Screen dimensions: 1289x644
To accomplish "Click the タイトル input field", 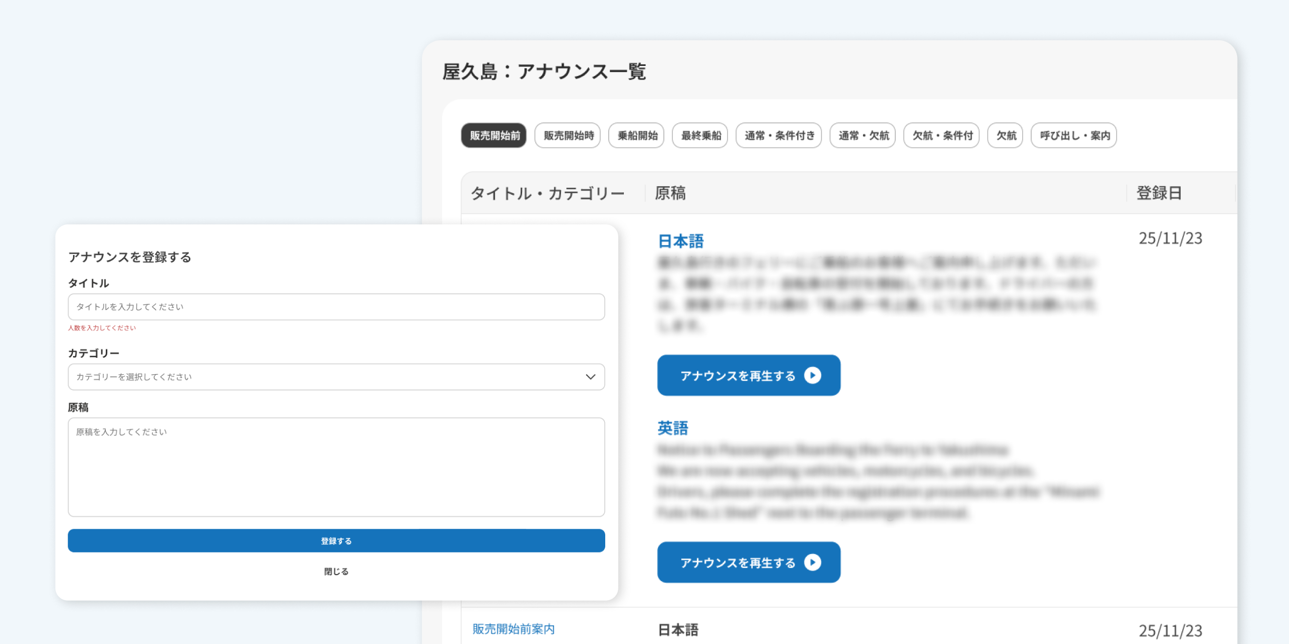I will point(336,307).
